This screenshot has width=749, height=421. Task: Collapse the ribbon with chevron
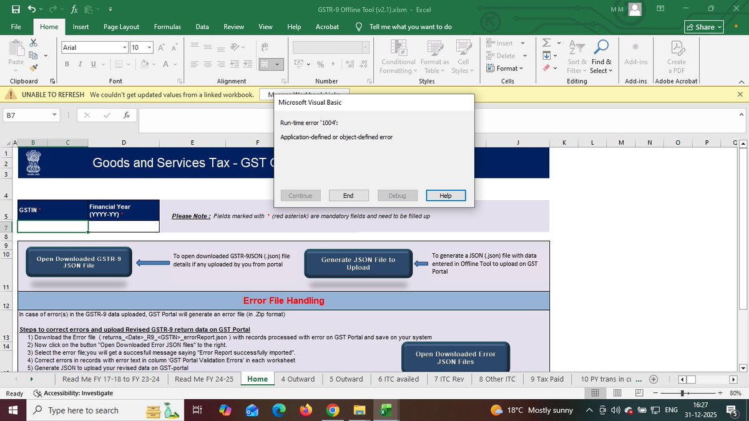[x=740, y=81]
